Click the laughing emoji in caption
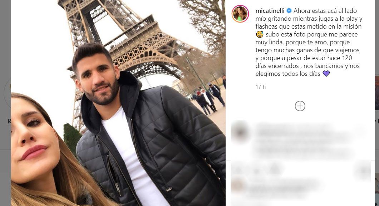 [260, 34]
